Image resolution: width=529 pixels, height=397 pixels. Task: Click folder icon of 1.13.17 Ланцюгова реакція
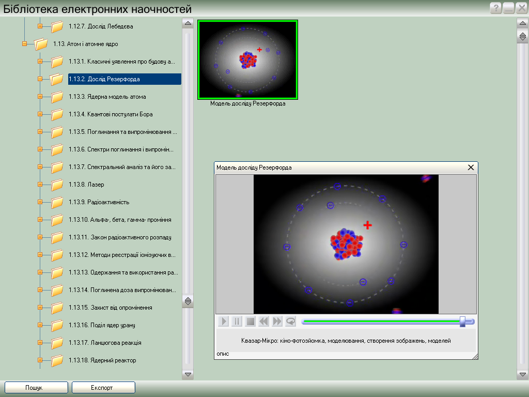[x=57, y=343]
